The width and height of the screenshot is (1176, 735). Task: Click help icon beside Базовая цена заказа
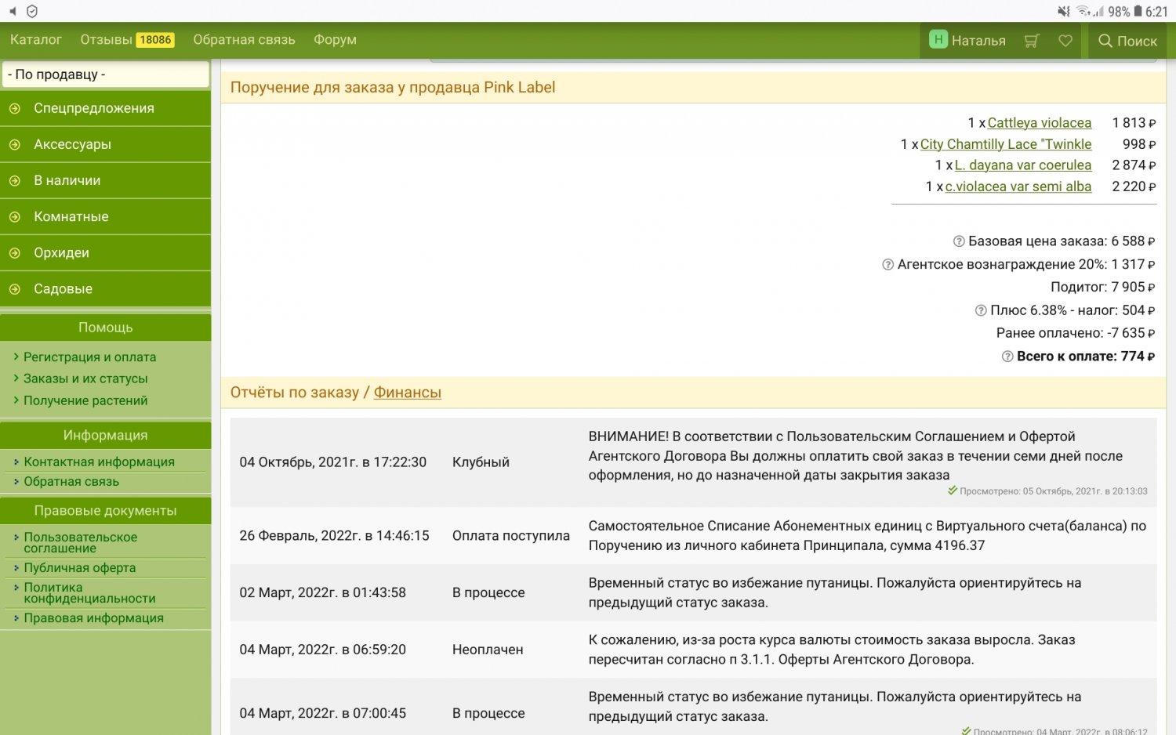(x=958, y=241)
